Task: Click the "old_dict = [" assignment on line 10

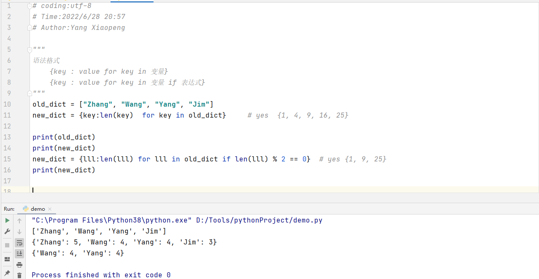Action: click(x=57, y=105)
